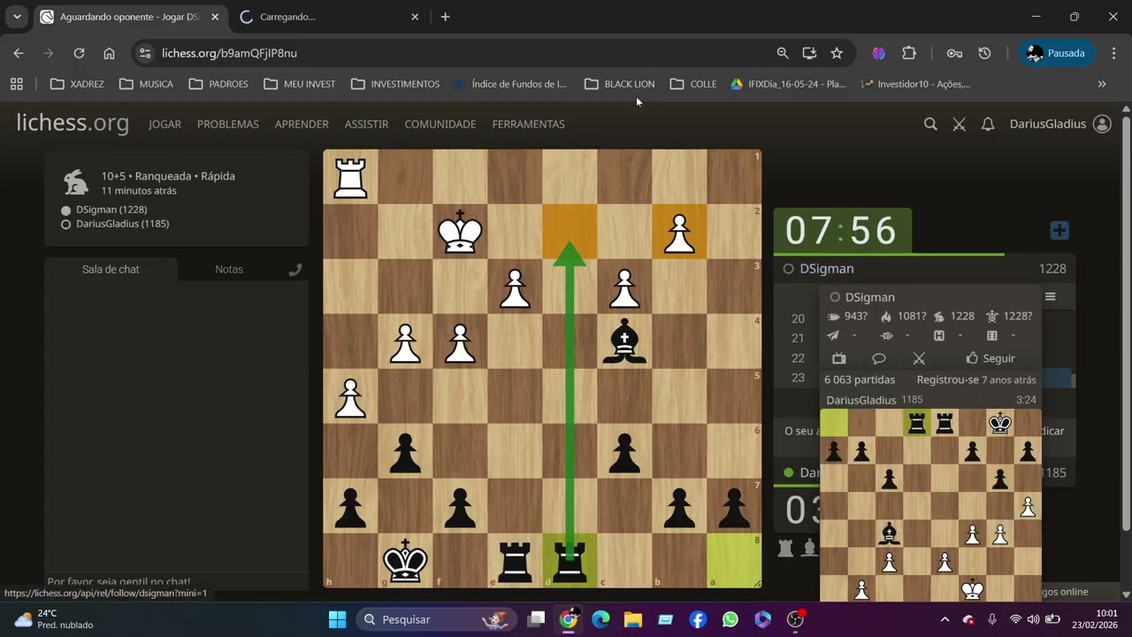
Task: Click the black king on the main board
Action: click(405, 561)
